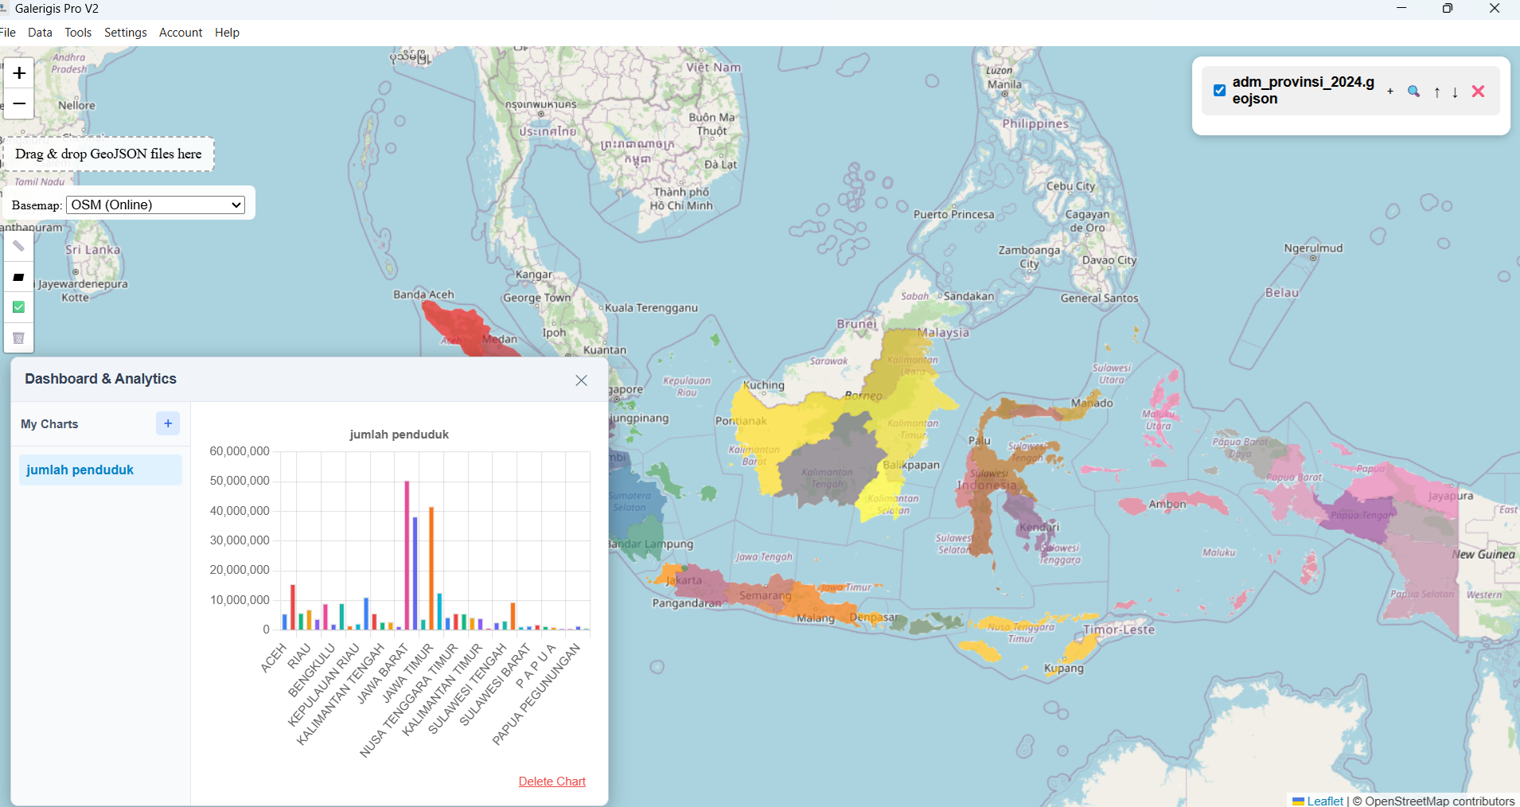Screen dimensions: 1520x807
Task: Open the Help menu
Action: (x=226, y=33)
